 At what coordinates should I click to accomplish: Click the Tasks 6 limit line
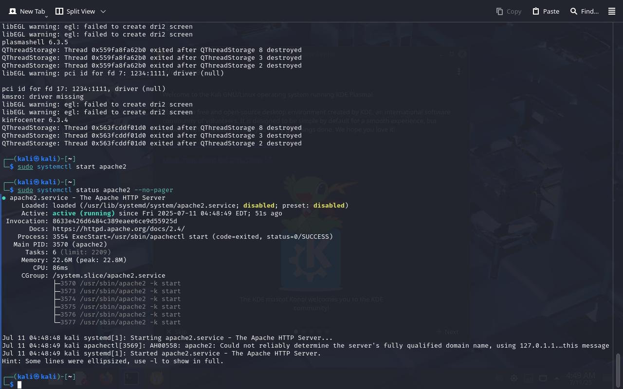point(68,252)
